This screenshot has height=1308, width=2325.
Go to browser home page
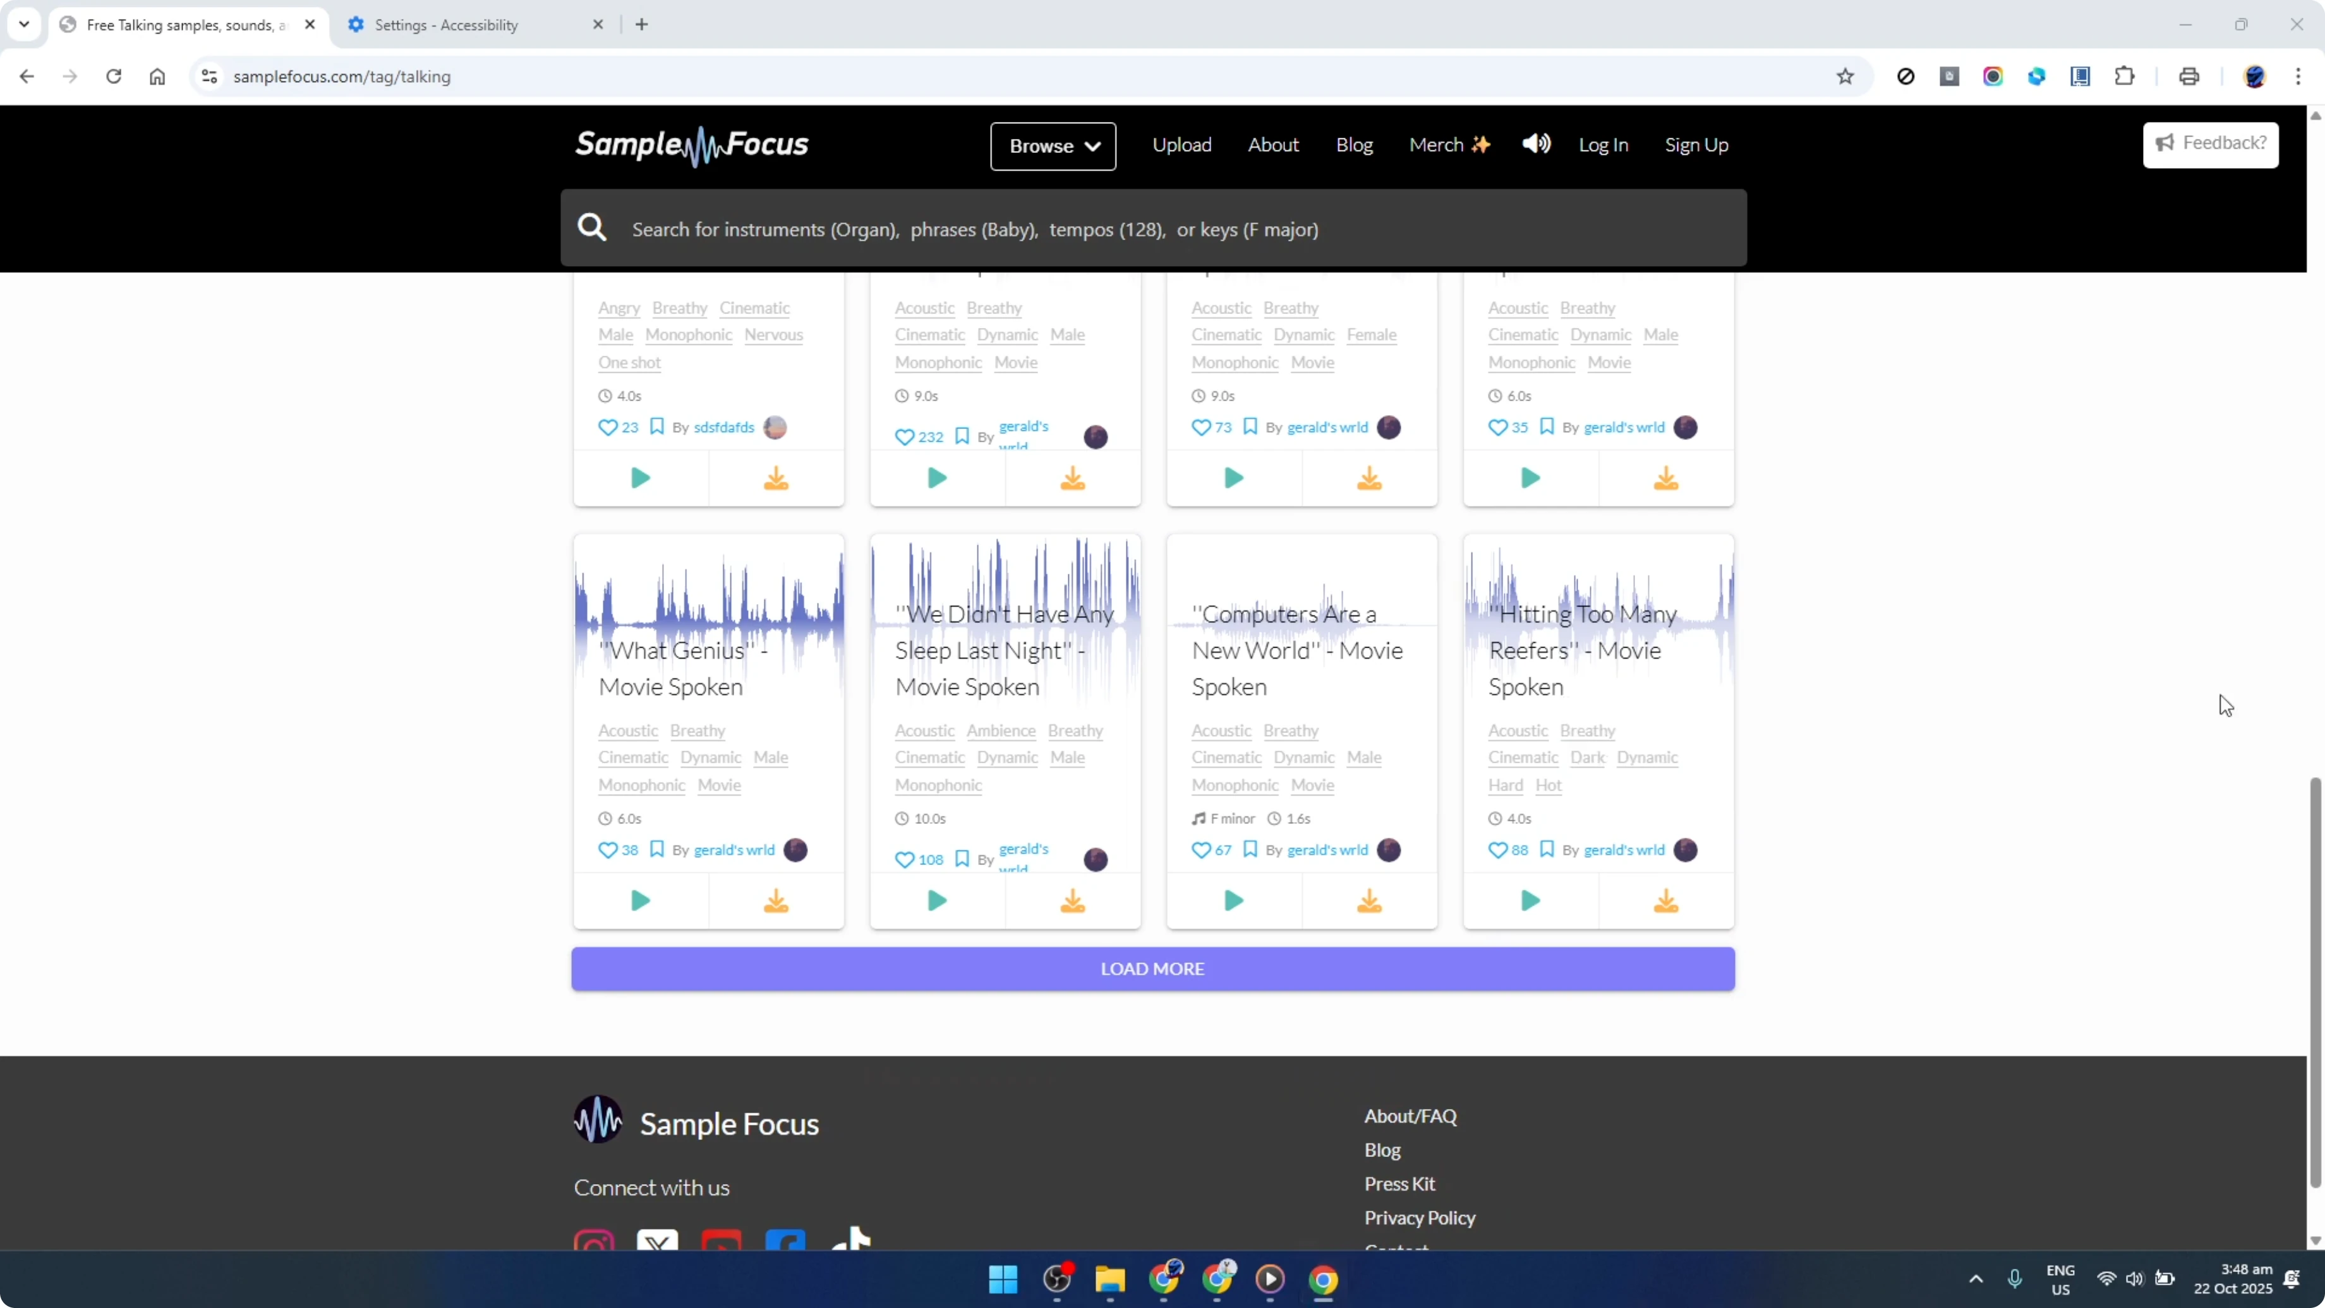(x=157, y=76)
